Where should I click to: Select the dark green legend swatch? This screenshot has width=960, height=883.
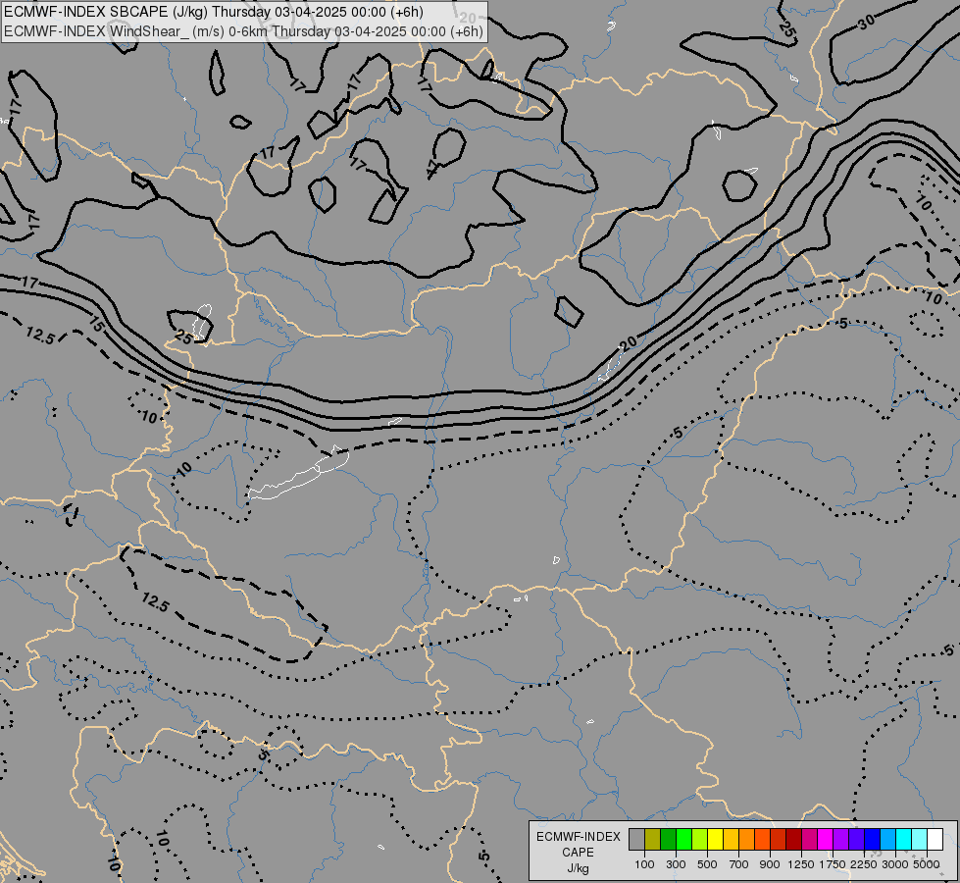pyautogui.click(x=668, y=840)
